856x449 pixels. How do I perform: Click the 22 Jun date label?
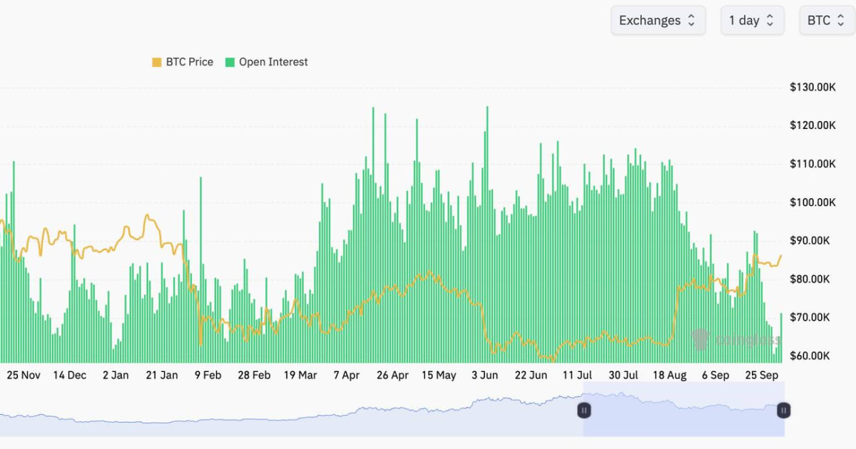[531, 375]
